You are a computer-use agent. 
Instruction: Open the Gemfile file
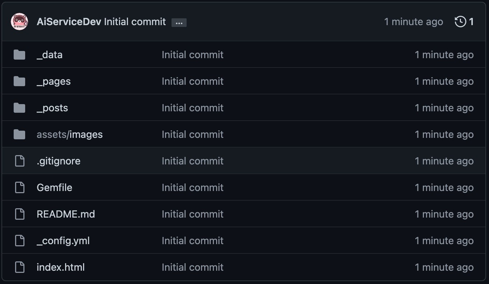(54, 188)
